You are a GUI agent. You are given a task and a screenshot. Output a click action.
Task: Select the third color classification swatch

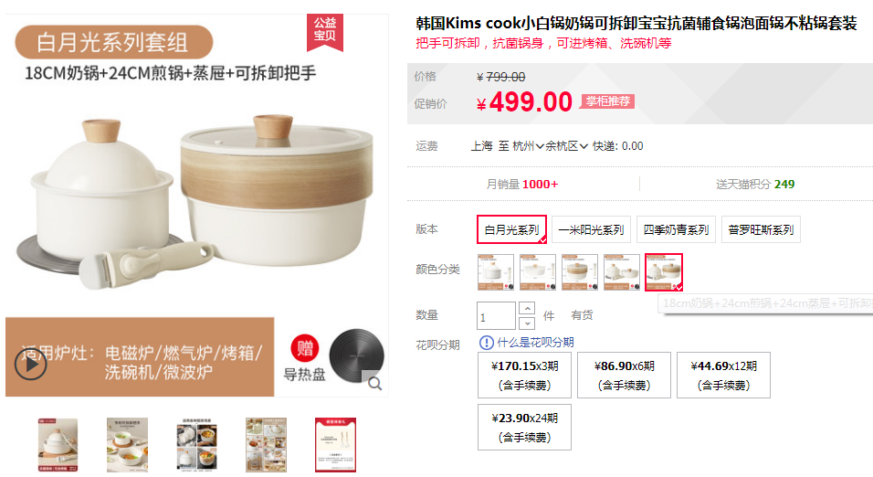click(x=580, y=272)
